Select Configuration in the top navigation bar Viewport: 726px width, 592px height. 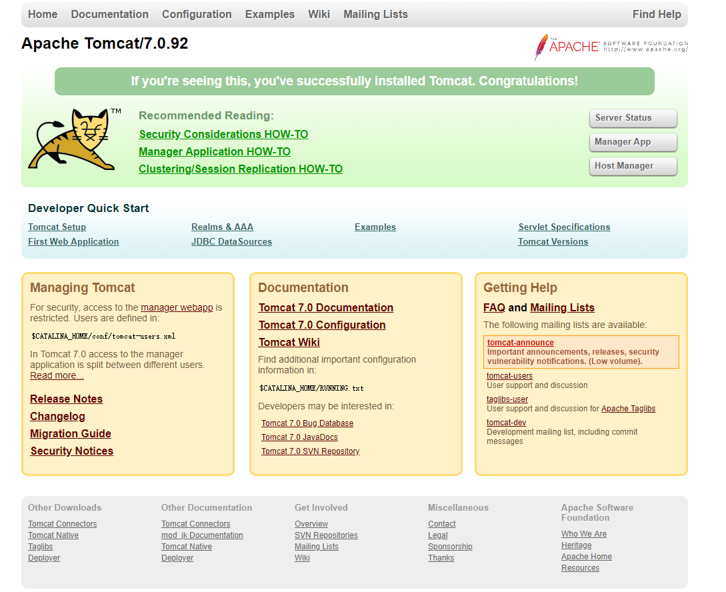(197, 15)
